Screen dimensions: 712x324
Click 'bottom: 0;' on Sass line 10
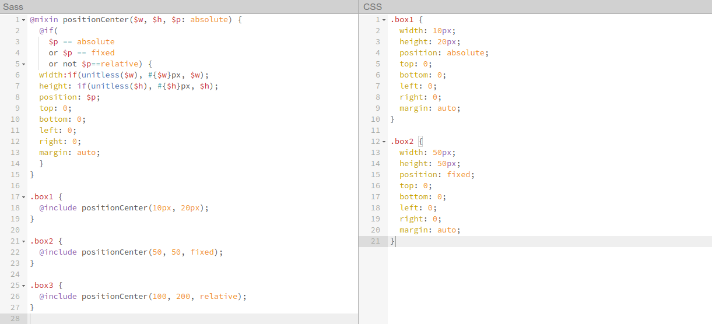[63, 119]
